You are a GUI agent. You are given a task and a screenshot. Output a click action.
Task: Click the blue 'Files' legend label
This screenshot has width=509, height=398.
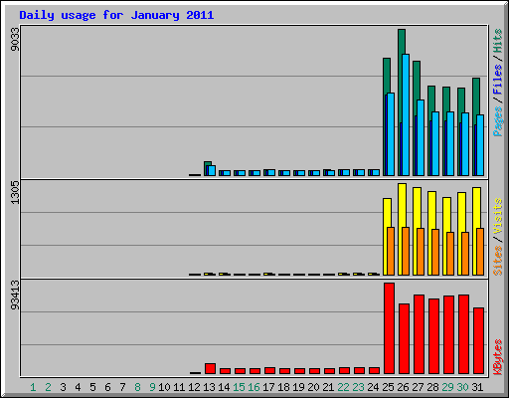497,80
